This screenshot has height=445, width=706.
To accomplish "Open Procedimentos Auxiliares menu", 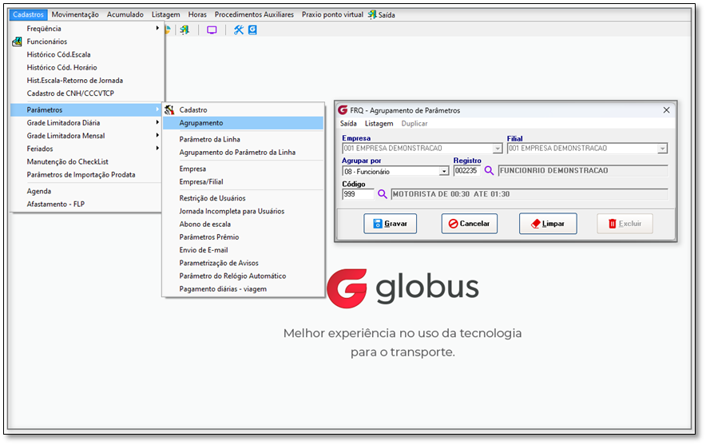I will pyautogui.click(x=255, y=14).
